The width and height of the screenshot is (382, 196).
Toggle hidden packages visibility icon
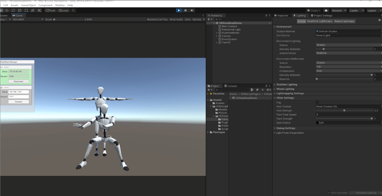[268, 90]
